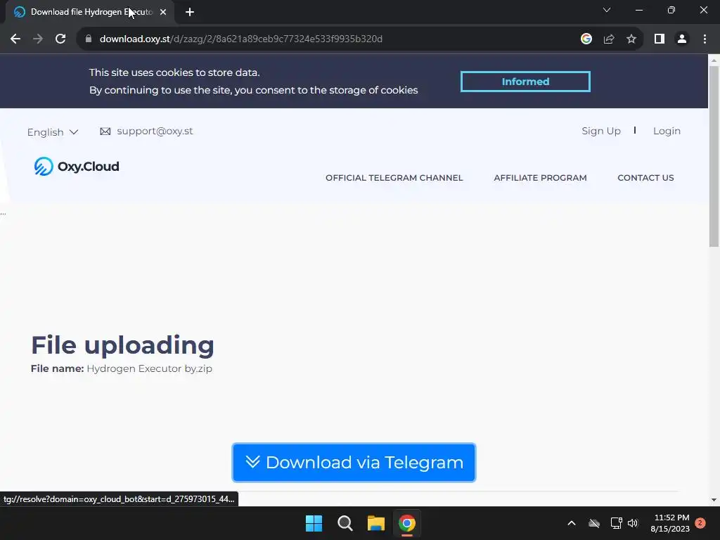The height and width of the screenshot is (540, 720).
Task: Minimize the Chrome window
Action: (x=639, y=10)
